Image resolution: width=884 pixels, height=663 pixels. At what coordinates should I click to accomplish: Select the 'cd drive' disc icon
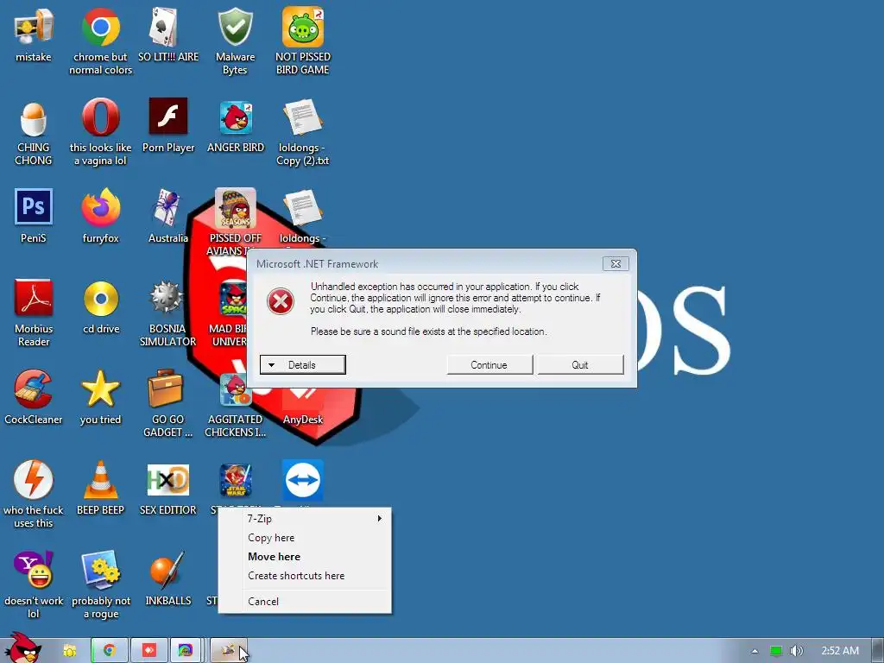click(100, 298)
